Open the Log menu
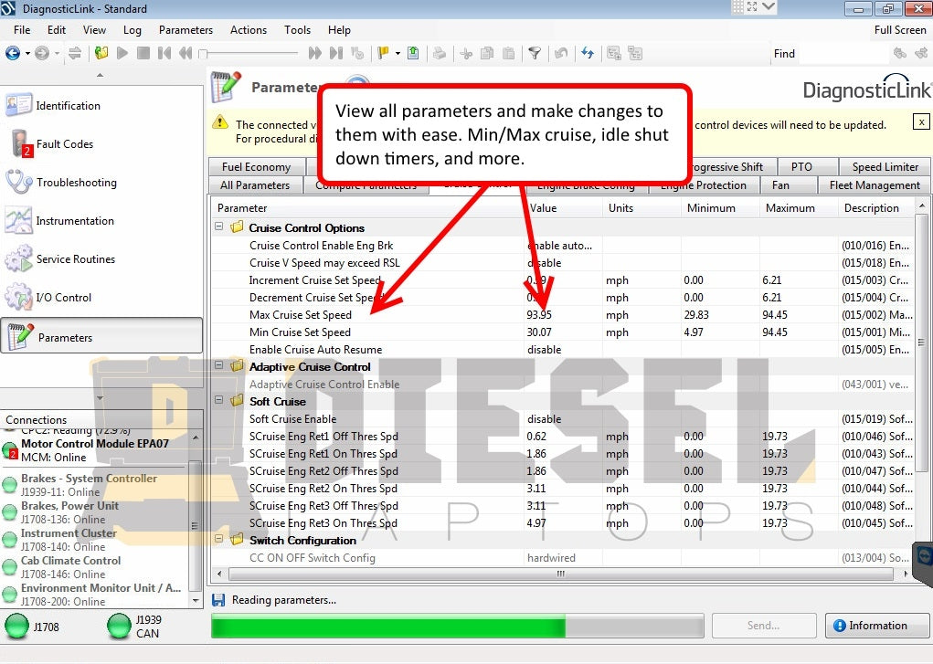Screen dimensions: 933x664 (133, 30)
